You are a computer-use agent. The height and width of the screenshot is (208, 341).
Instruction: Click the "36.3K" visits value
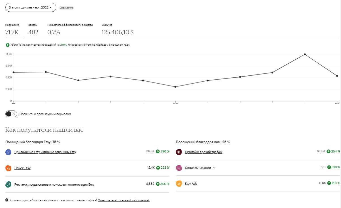coord(150,151)
